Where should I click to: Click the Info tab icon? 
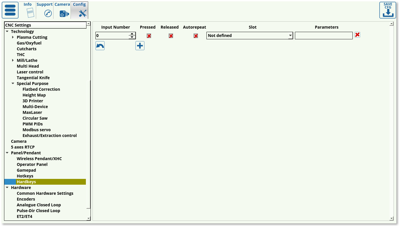click(30, 13)
